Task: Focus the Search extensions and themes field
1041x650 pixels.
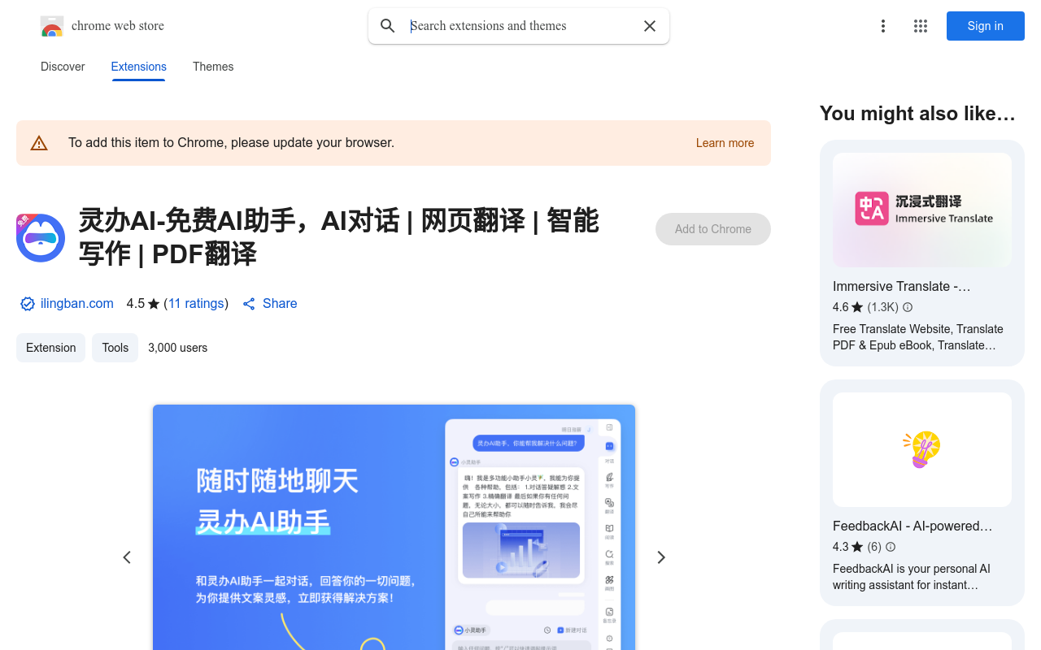Action: pos(519,26)
